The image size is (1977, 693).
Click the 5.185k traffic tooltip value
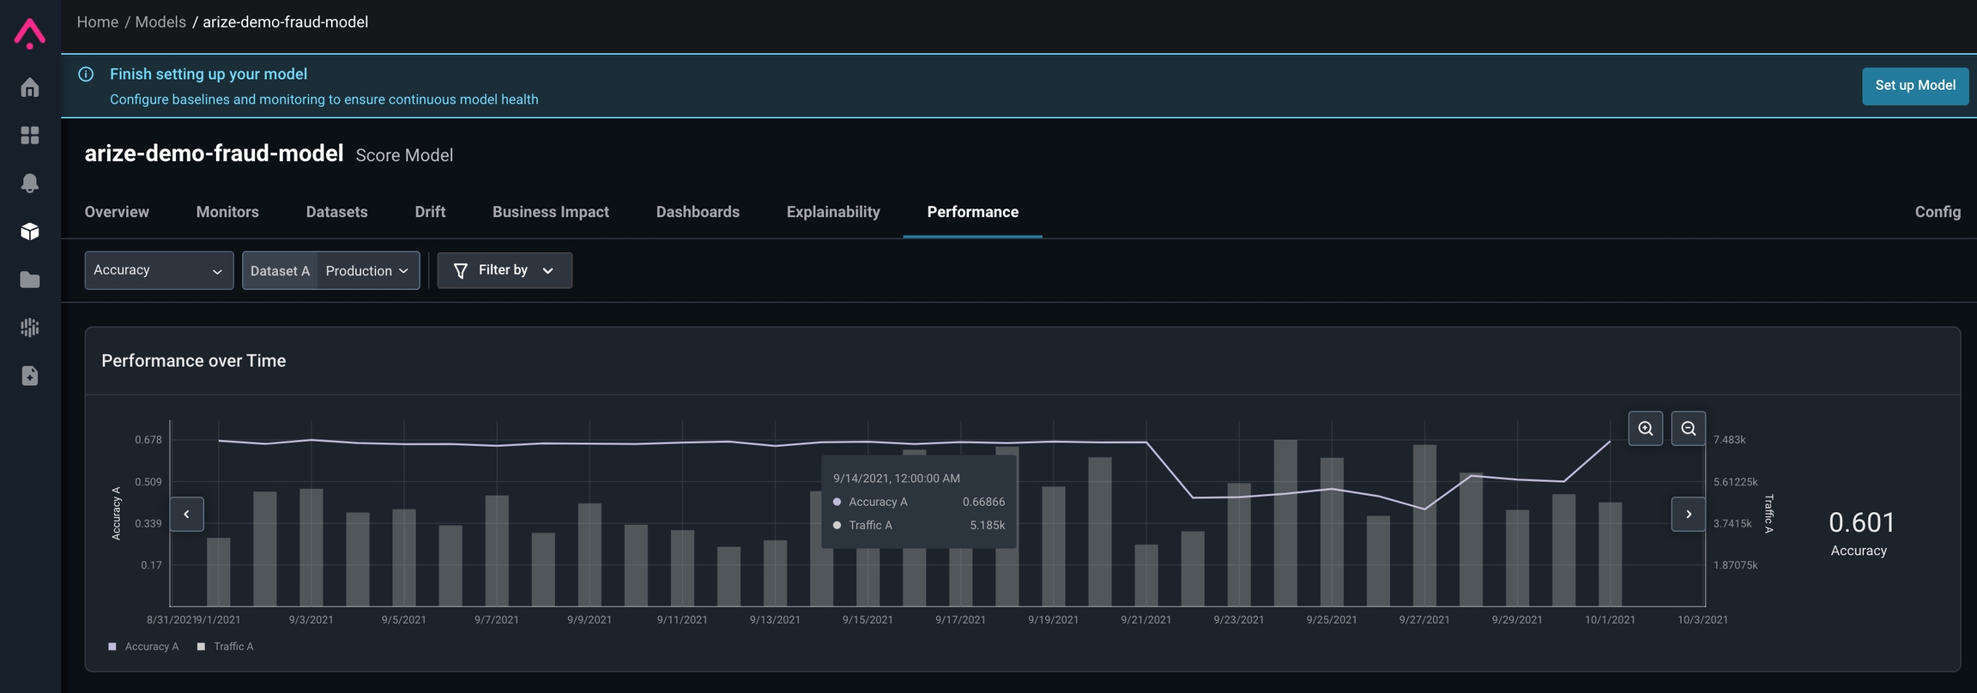pyautogui.click(x=987, y=525)
